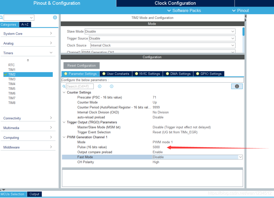This screenshot has width=274, height=198.
Task: Open the Software Packs menu
Action: 184,10
